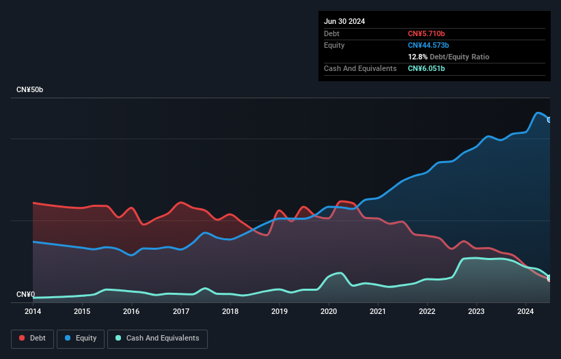Screen dimensions: 561x359
Task: Toggle the Equity series legend button
Action: pos(81,339)
